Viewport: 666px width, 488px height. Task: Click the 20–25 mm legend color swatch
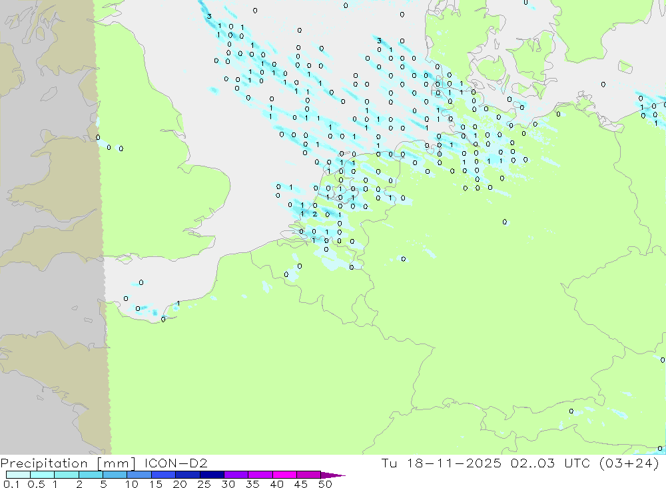[x=187, y=475]
